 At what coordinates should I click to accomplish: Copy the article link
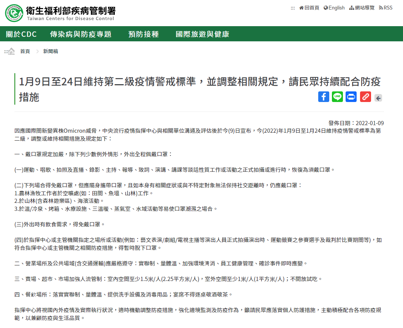(365, 97)
